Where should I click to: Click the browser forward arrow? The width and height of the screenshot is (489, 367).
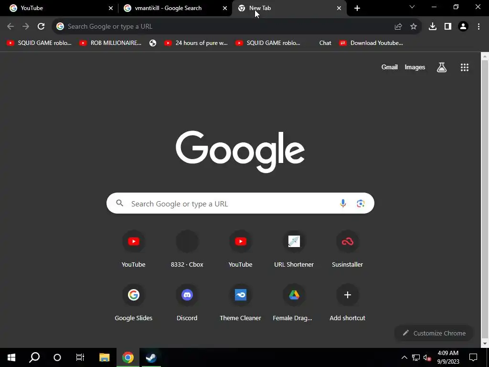(26, 27)
